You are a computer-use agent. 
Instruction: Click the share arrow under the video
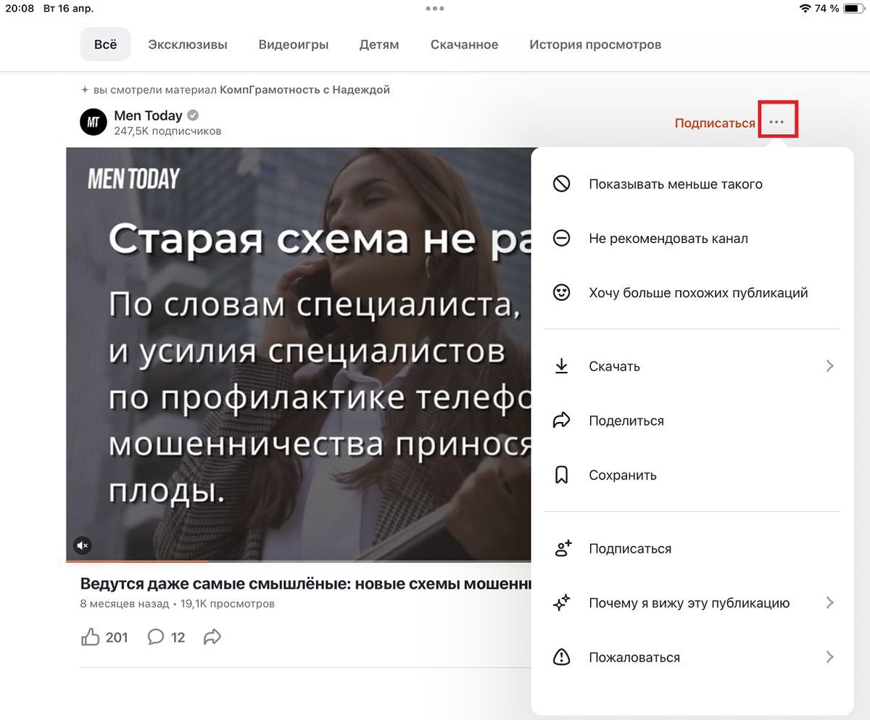pyautogui.click(x=211, y=636)
